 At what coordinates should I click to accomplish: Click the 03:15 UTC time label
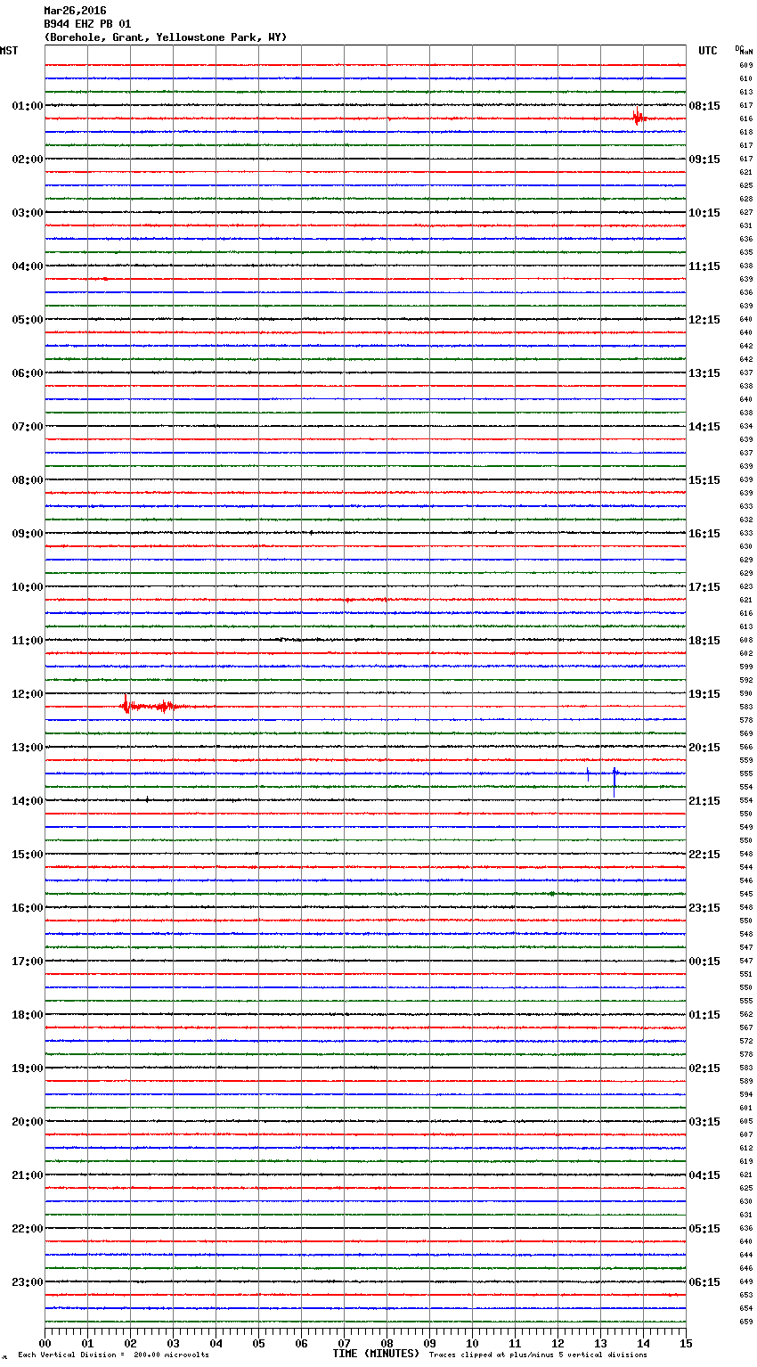coord(704,1122)
